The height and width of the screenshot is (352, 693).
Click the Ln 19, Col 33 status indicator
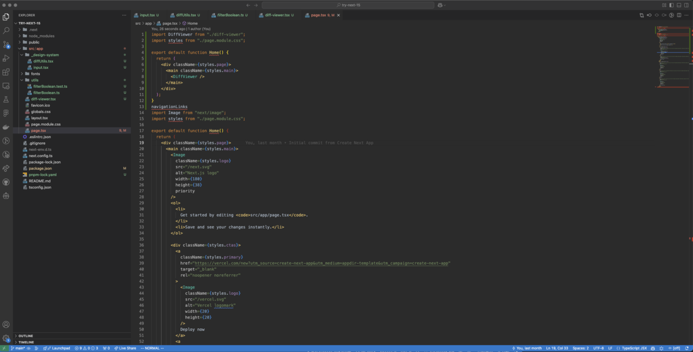(557, 348)
